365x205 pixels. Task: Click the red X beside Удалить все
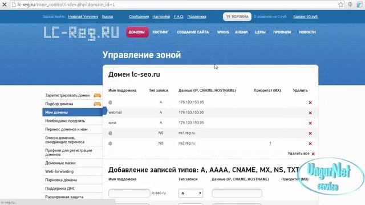point(313,154)
